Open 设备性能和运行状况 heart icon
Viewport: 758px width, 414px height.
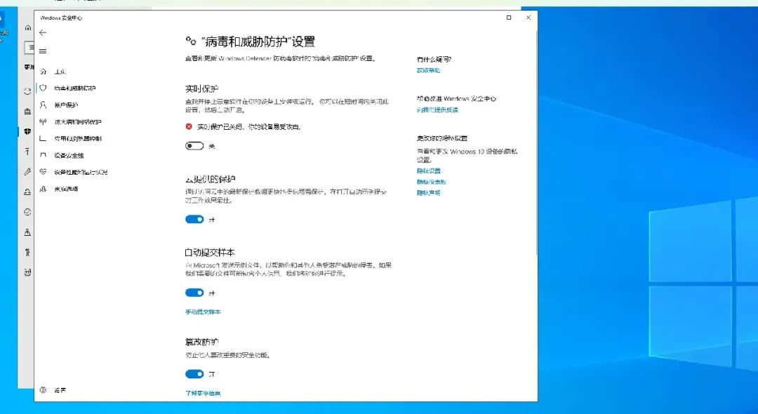(43, 172)
